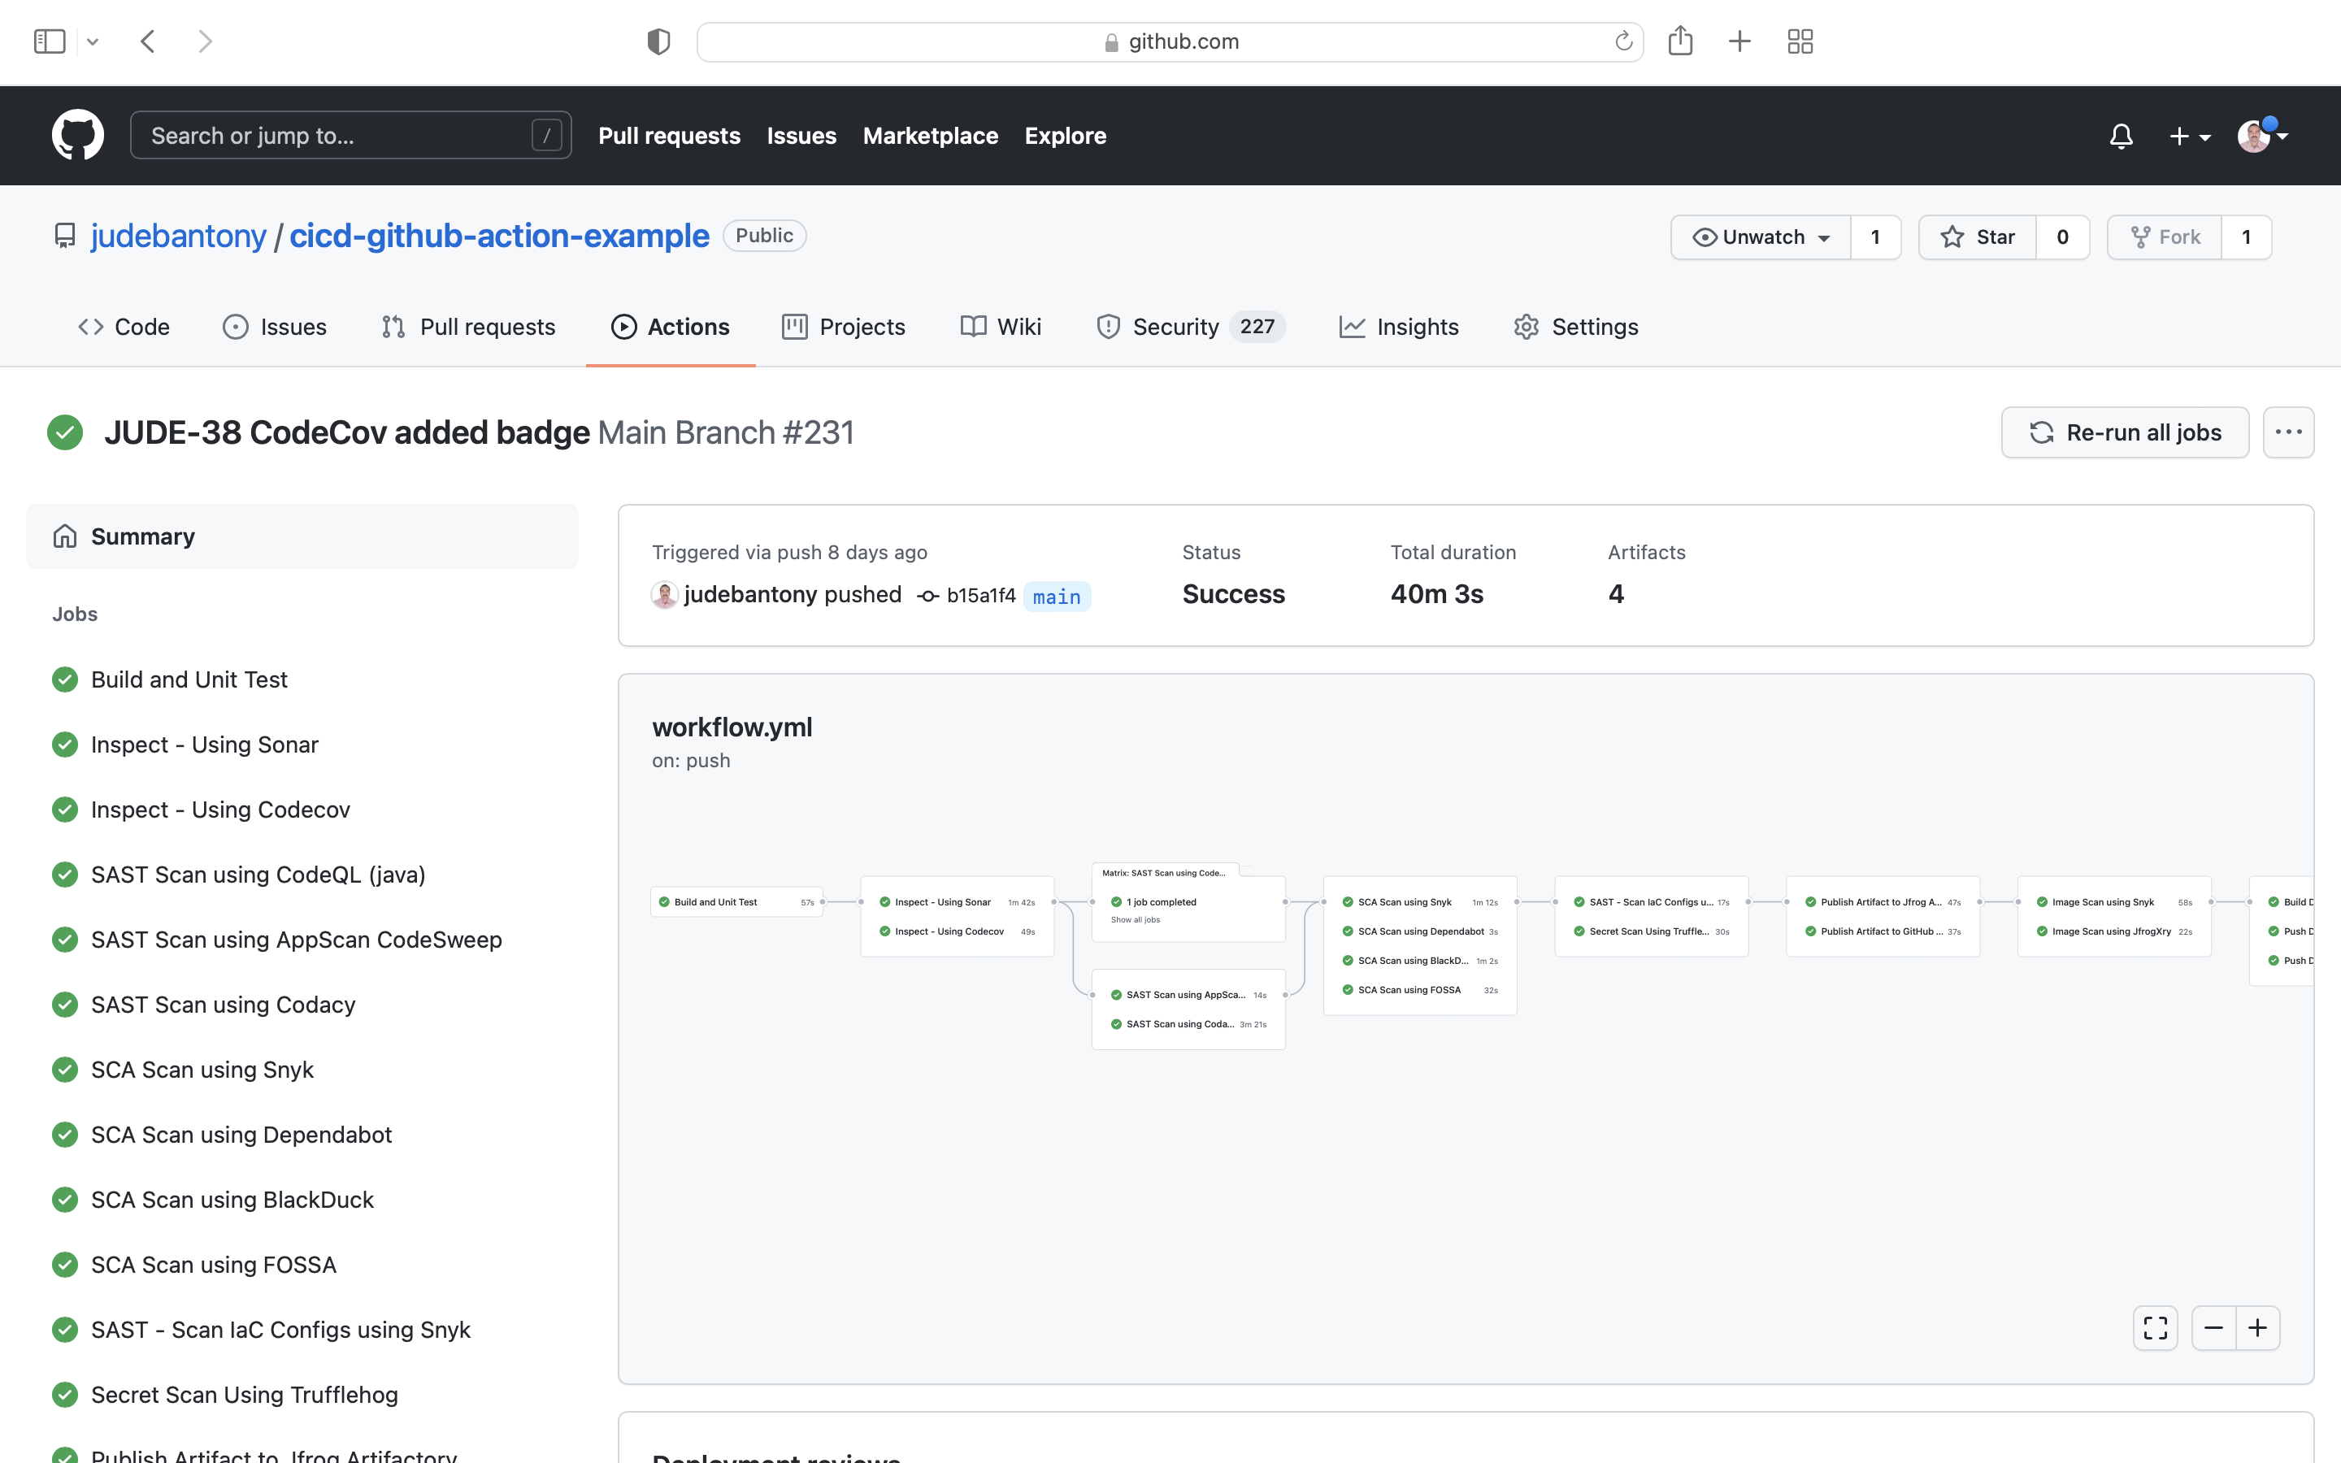Screen dimensions: 2341x1463
Task: Switch to the Security tab
Action: (1175, 327)
